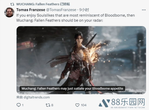
Task: Click the 88乐园网 triangular logo icon
Action: (x=104, y=103)
